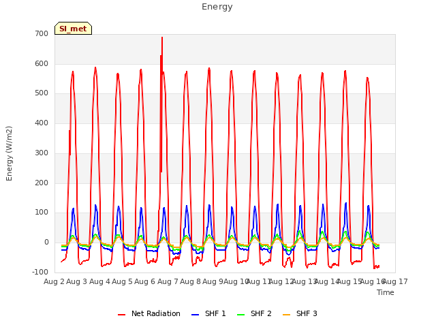The width and height of the screenshot is (436, 327).
Task: Toggle the SHF 1 legend entry
Action: (208, 313)
